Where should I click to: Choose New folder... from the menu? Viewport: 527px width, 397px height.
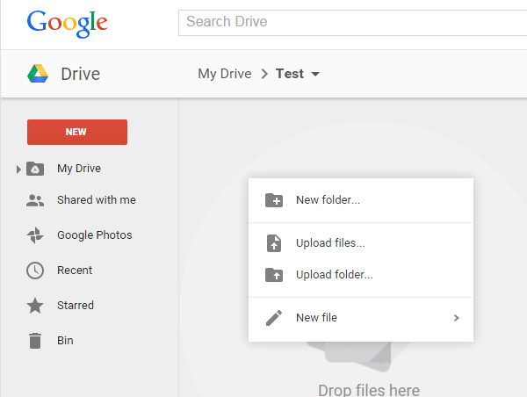pyautogui.click(x=361, y=200)
